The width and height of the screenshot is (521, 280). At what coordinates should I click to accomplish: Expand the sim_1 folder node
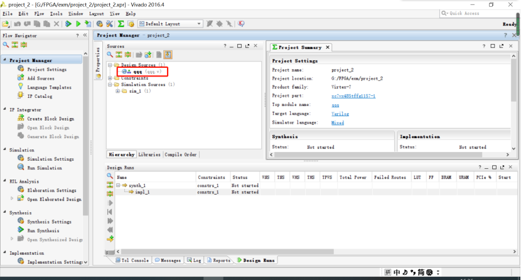coord(117,91)
